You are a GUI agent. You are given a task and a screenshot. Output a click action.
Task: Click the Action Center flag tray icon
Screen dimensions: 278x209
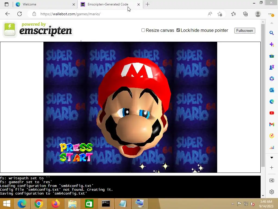(x=239, y=204)
